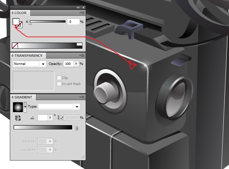Pick white swatch at spectrum bar end
This screenshot has height=169, width=229.
tap(80, 44)
